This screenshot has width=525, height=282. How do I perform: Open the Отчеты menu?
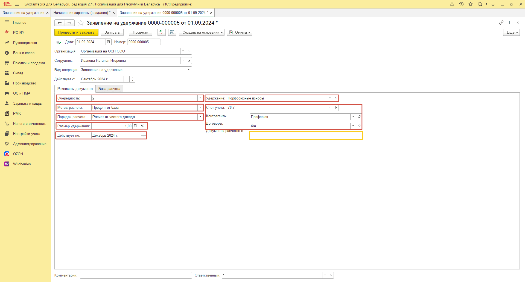239,32
